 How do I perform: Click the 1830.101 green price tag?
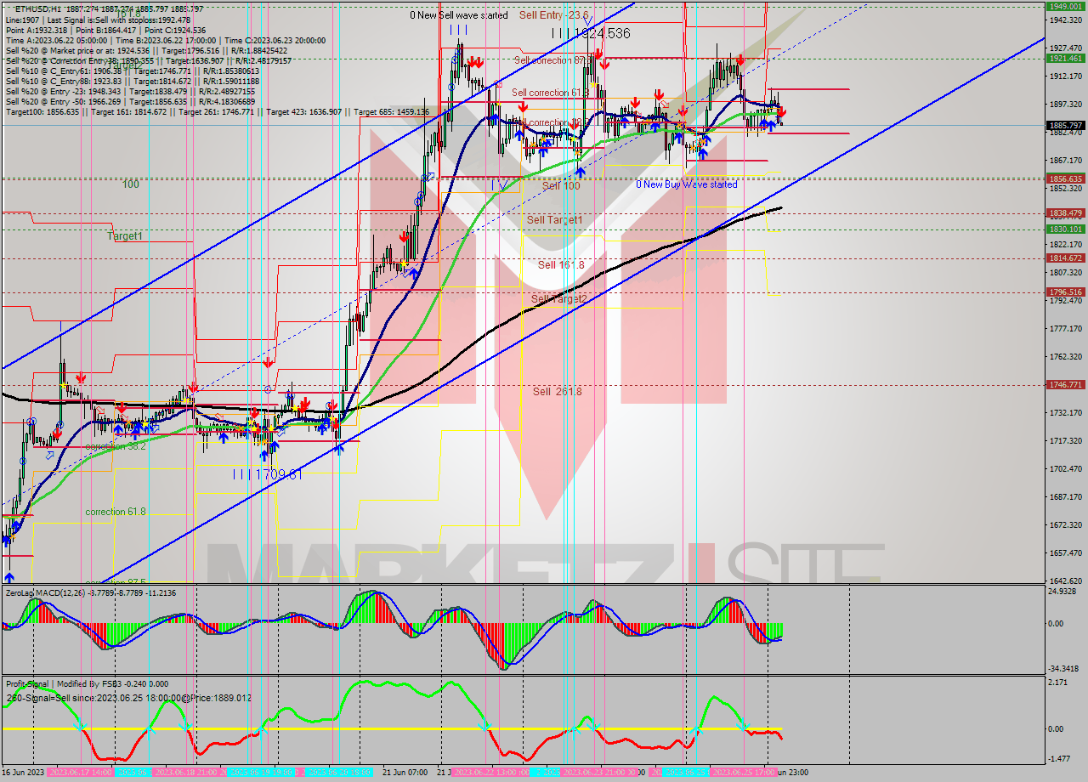click(x=1065, y=229)
